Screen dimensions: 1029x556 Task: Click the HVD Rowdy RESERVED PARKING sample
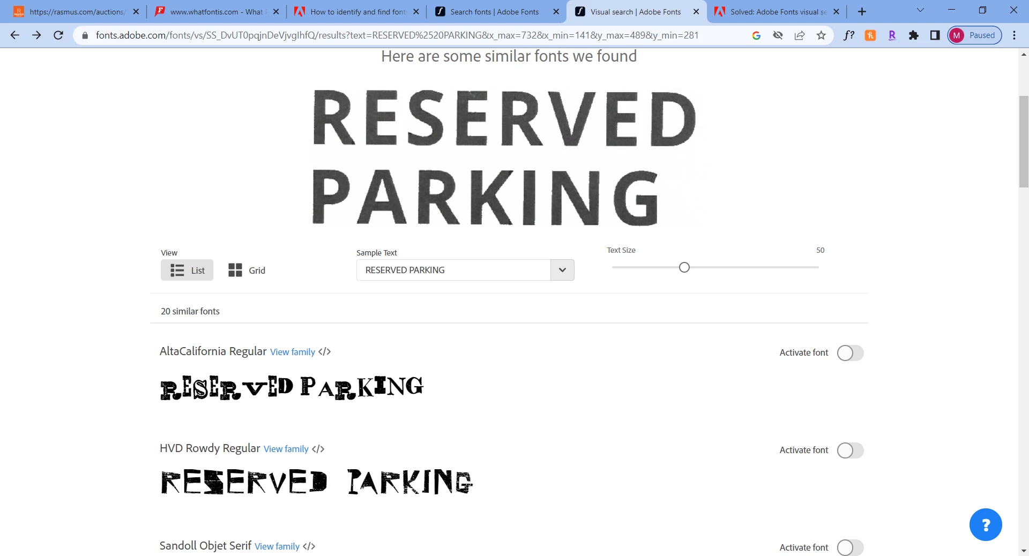[x=317, y=482]
